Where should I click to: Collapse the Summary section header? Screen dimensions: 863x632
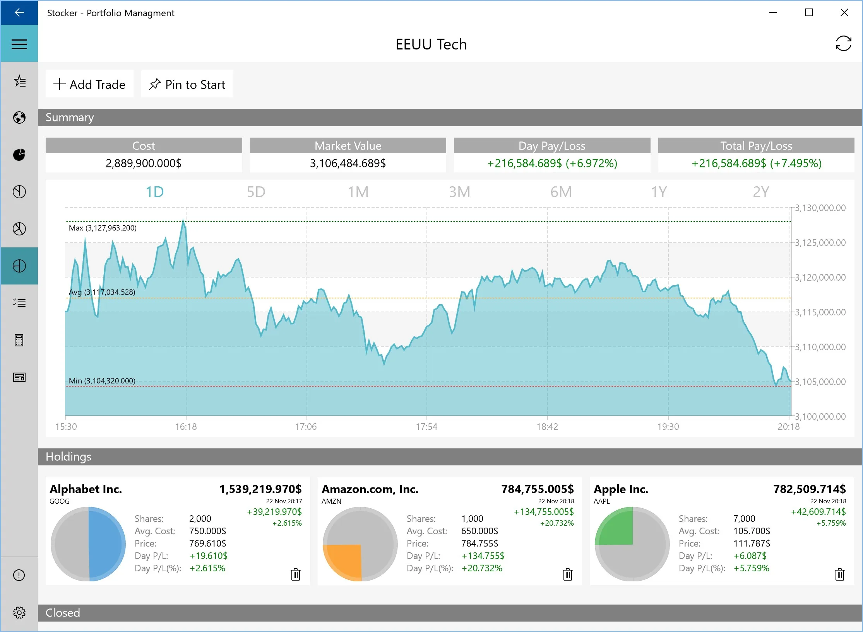click(x=450, y=117)
